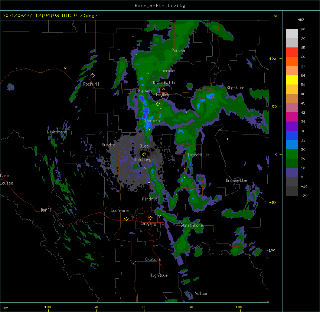Click the radar site diamond between Olds and Didsbury
320x312 pixels.
coord(144,154)
